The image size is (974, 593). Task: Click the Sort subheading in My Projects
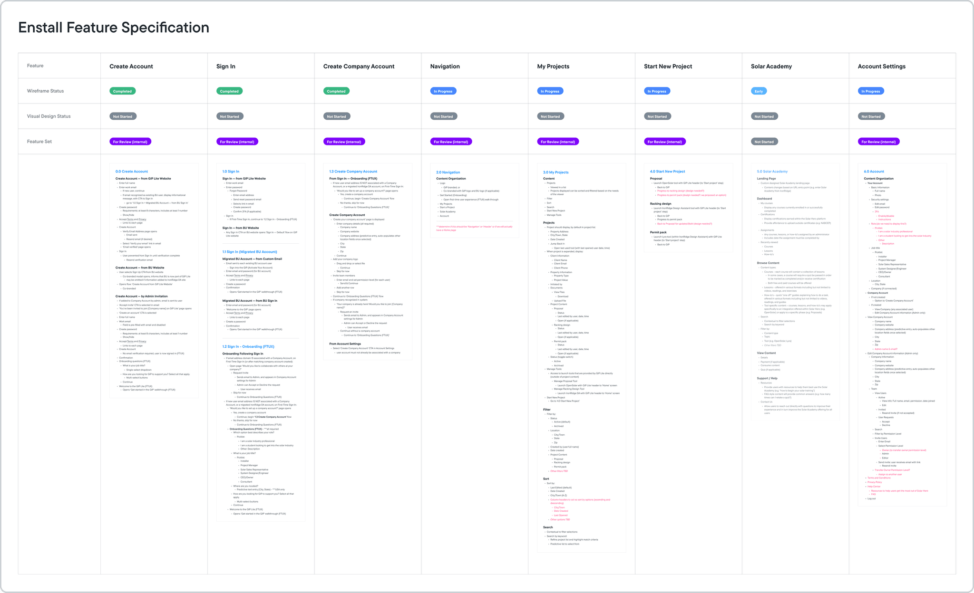[546, 479]
